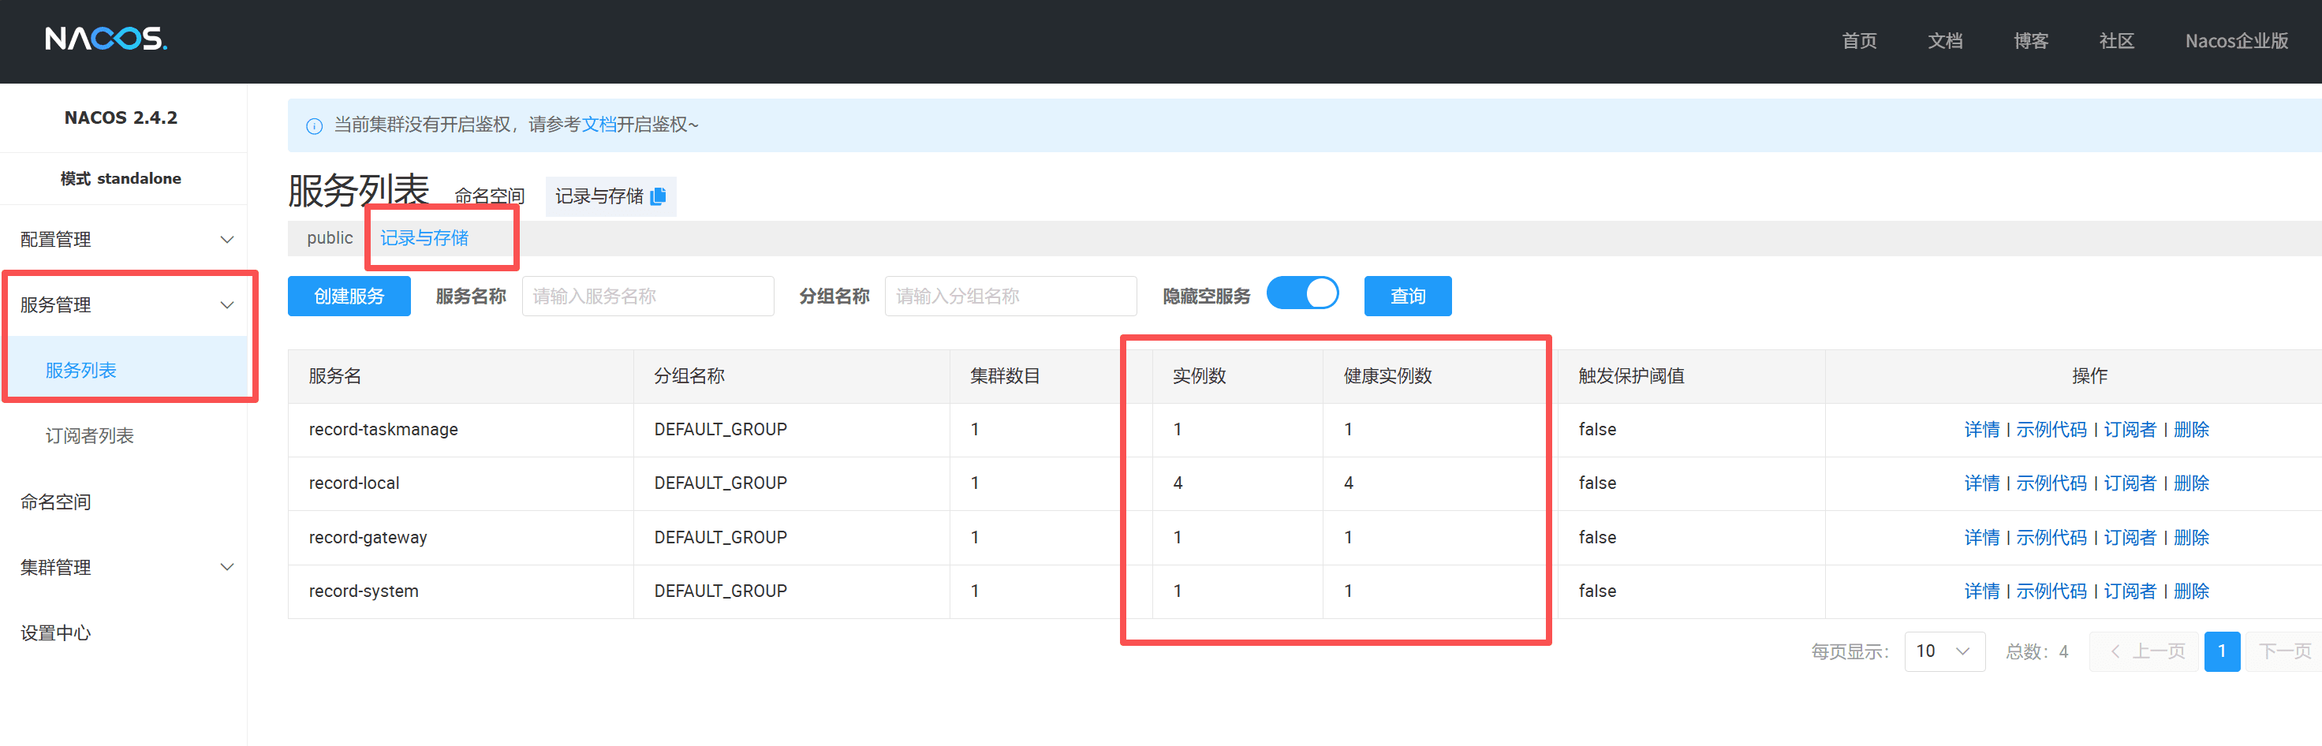Delete the record-system service
2322x746 pixels.
pyautogui.click(x=2190, y=591)
